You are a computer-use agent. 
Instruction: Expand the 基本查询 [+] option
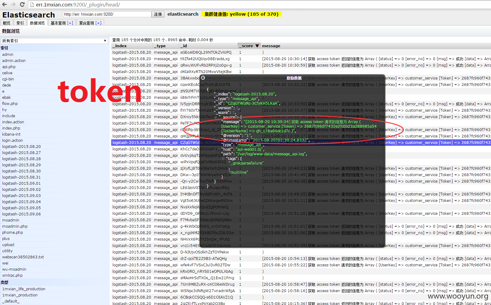[70, 23]
